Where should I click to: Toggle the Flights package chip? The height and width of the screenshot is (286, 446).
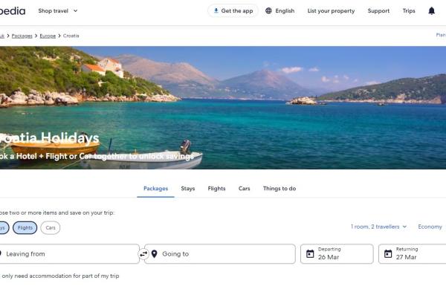click(x=25, y=228)
